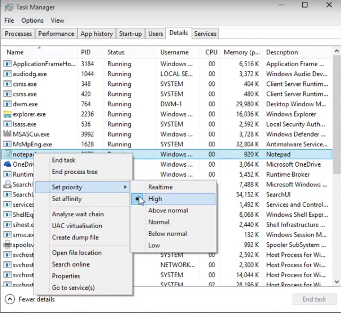341x313 pixels.
Task: Toggle UAC virtualisation entry
Action: [x=83, y=226]
